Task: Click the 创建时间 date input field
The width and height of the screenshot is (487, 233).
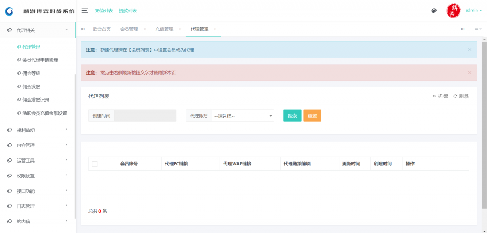Action: [146, 116]
